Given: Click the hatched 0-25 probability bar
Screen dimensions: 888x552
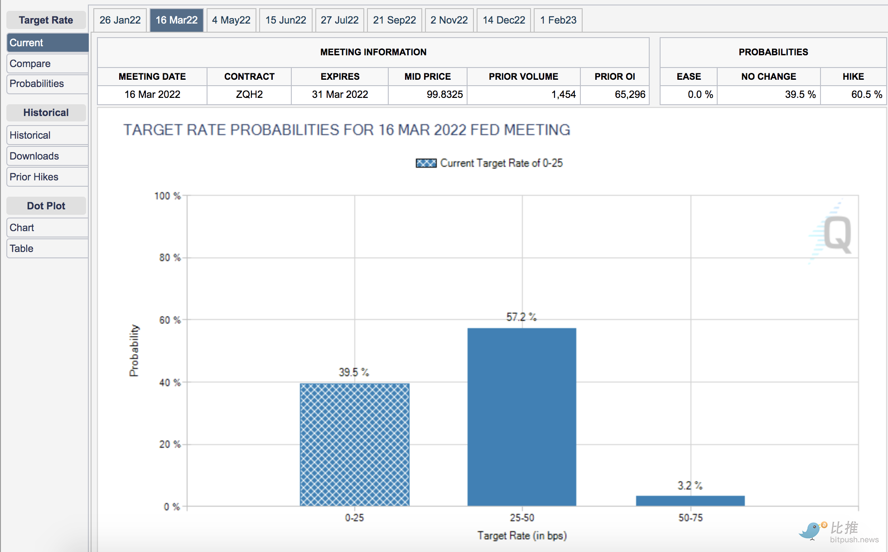Looking at the screenshot, I should pos(355,445).
